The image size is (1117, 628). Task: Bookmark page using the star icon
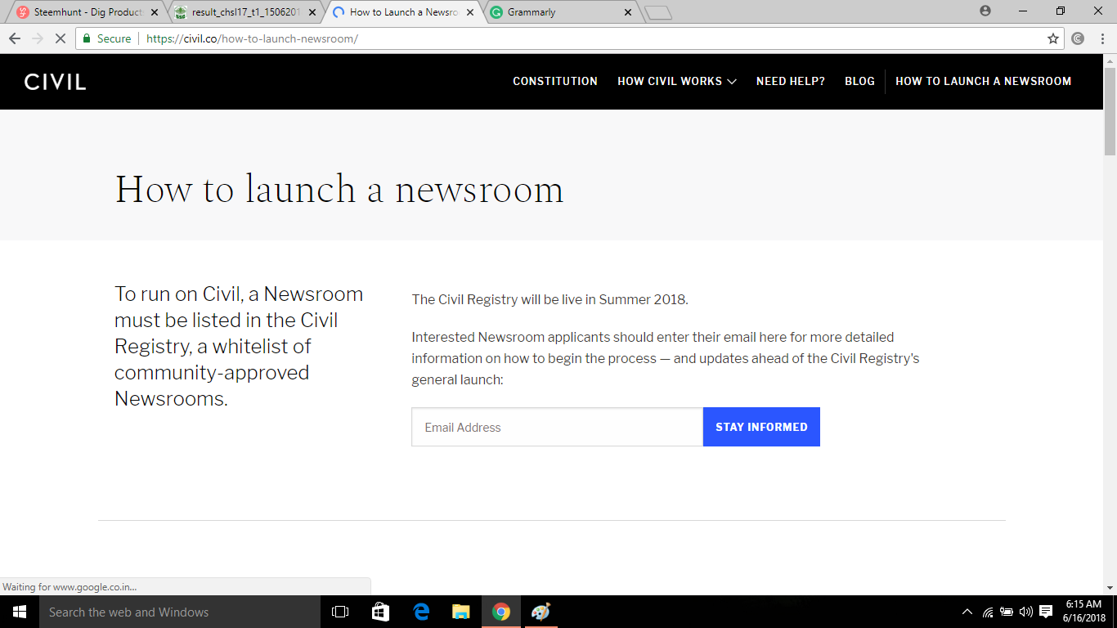click(1053, 38)
